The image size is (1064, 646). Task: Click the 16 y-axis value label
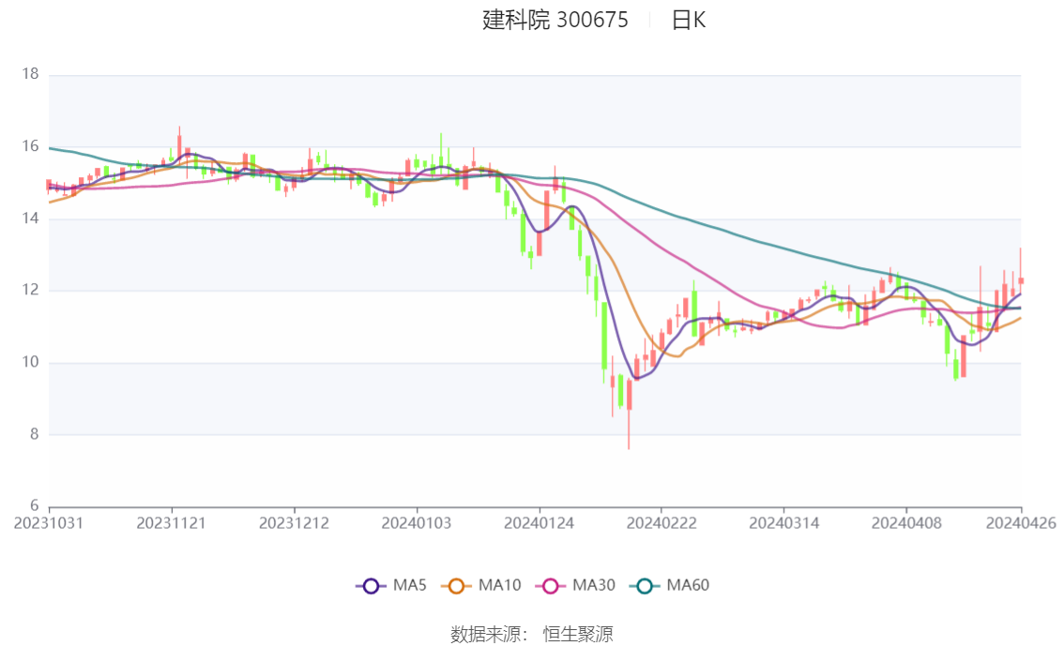[x=30, y=146]
